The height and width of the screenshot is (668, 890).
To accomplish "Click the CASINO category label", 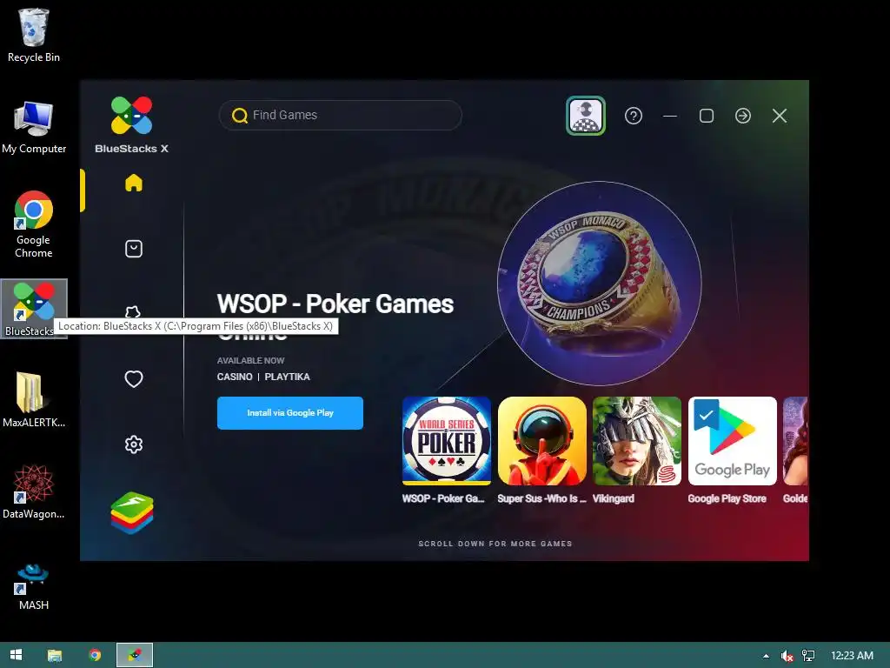I will pyautogui.click(x=235, y=377).
